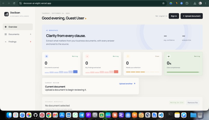
Task: Click the Upload document button
Action: tap(192, 16)
